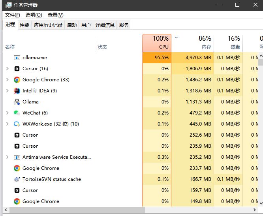Switch to the 用户 tab

(x=86, y=25)
